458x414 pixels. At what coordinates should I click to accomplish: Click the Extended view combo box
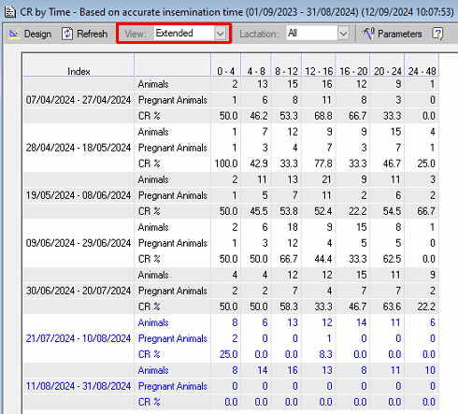point(190,33)
